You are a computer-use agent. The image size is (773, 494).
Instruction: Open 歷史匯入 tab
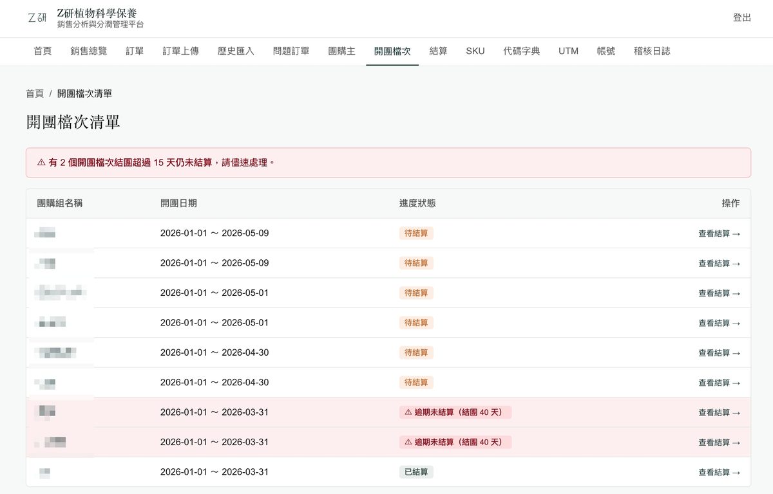coord(236,51)
